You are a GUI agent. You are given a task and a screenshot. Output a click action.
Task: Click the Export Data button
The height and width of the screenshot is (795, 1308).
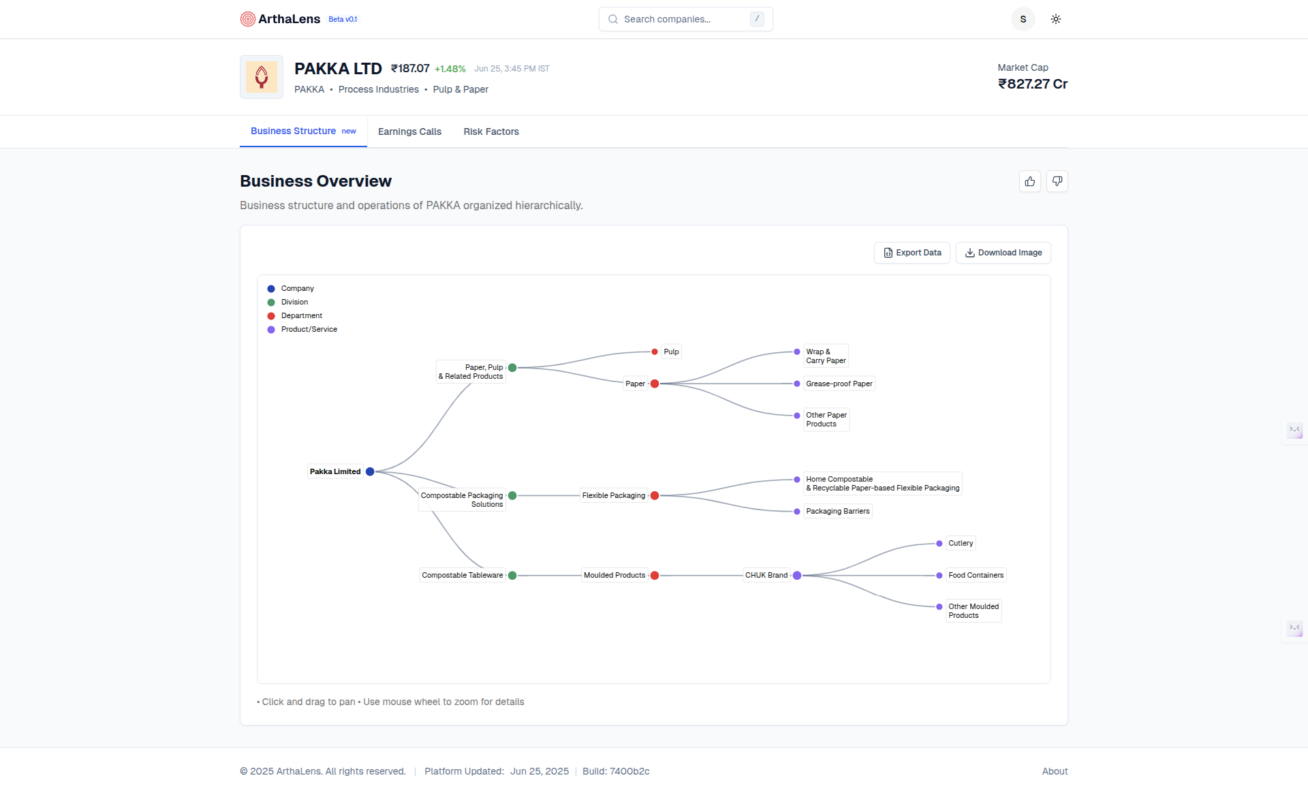click(912, 253)
